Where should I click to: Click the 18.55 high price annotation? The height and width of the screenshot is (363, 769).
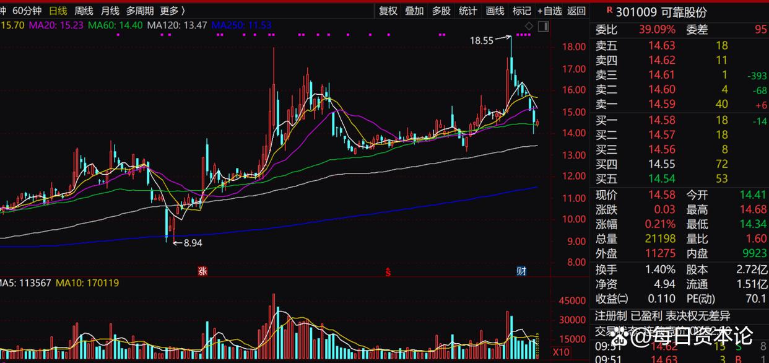click(482, 41)
